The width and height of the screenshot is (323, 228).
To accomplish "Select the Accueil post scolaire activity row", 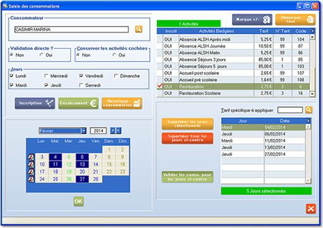I will 233,73.
